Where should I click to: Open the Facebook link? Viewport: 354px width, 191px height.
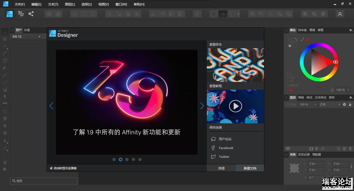point(226,148)
